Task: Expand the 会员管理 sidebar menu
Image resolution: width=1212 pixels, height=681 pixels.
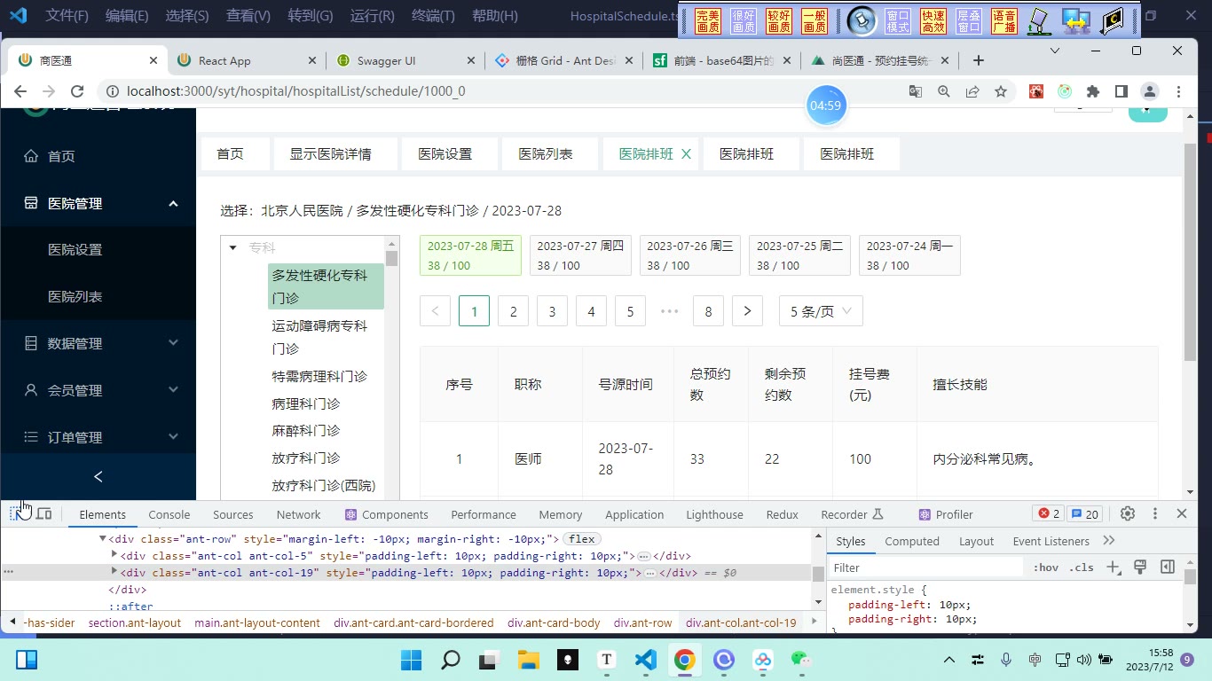Action: pyautogui.click(x=173, y=390)
